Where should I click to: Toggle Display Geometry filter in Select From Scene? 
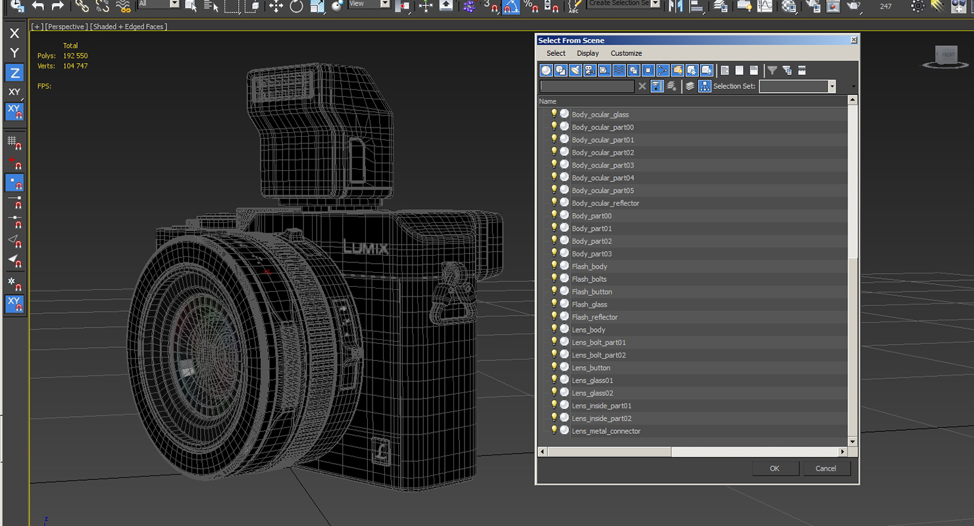pos(546,70)
